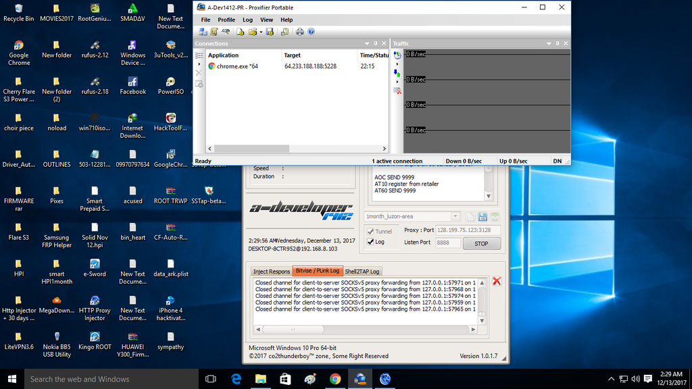This screenshot has width=692, height=389.
Task: Click the traffic clock interval icon
Action: tap(397, 55)
